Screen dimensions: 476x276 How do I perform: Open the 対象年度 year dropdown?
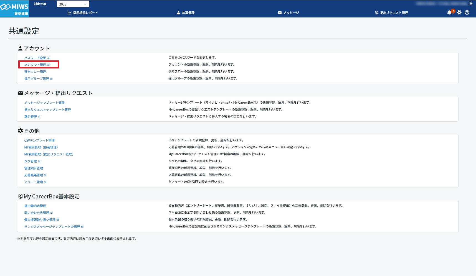[x=73, y=4]
